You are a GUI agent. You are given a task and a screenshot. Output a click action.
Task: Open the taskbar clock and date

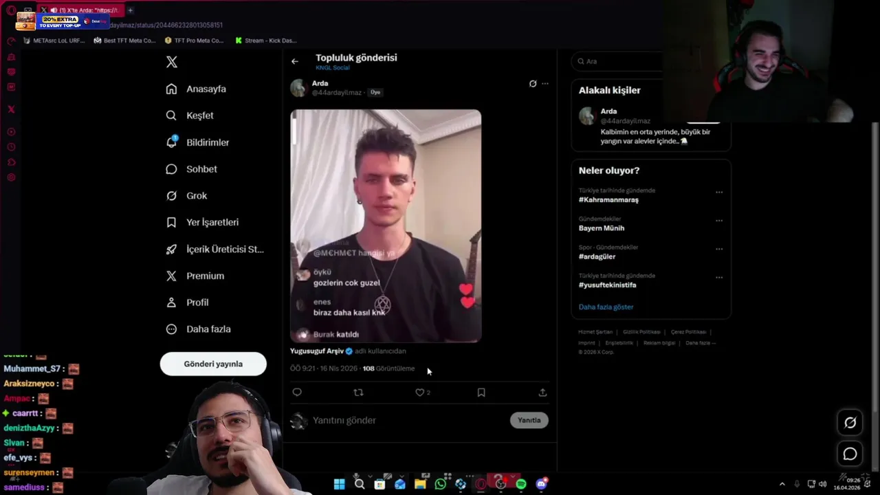click(x=847, y=484)
